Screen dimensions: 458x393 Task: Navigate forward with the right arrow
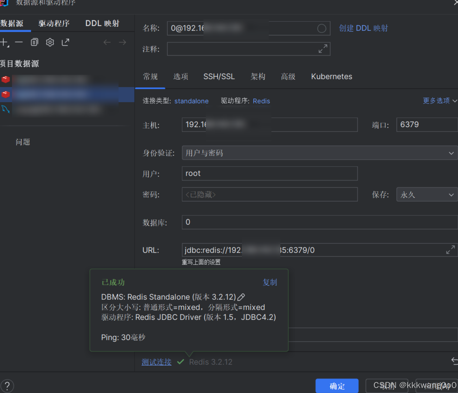pyautogui.click(x=122, y=42)
